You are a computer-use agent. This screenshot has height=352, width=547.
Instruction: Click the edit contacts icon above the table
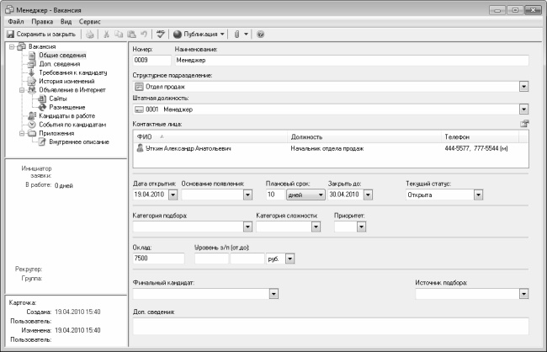click(523, 125)
